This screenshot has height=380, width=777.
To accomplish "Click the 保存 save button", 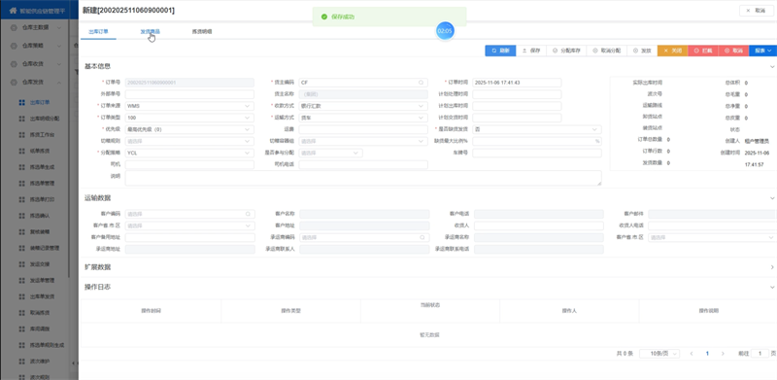I will coord(531,51).
